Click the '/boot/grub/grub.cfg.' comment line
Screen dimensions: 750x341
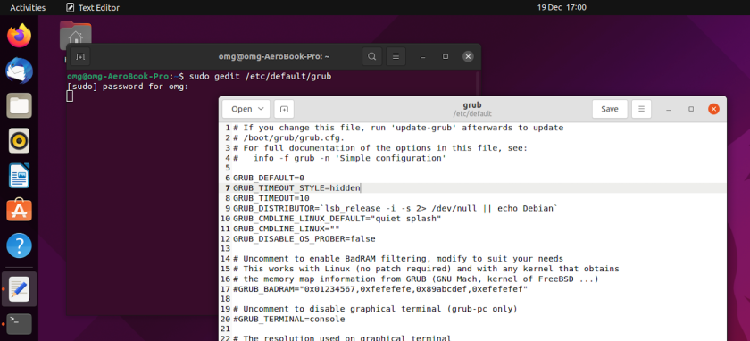(289, 137)
